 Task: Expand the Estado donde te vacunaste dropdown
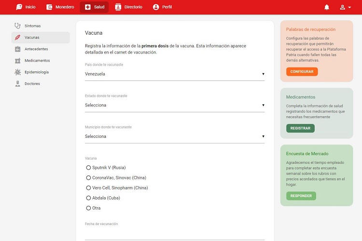click(174, 105)
